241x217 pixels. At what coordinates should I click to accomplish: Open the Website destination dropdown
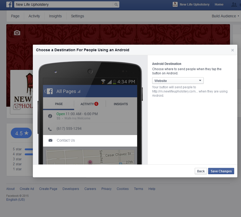tap(178, 81)
